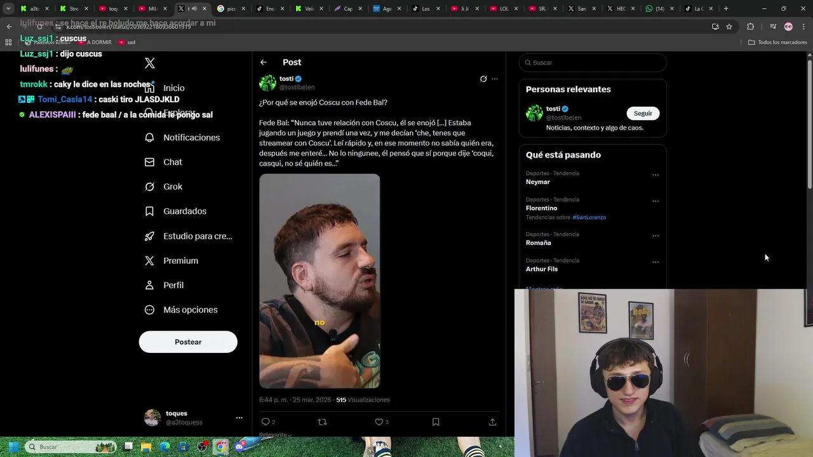Screen dimensions: 813x457
Task: Open Microsoft Edge from taskbar
Action: tap(165, 447)
